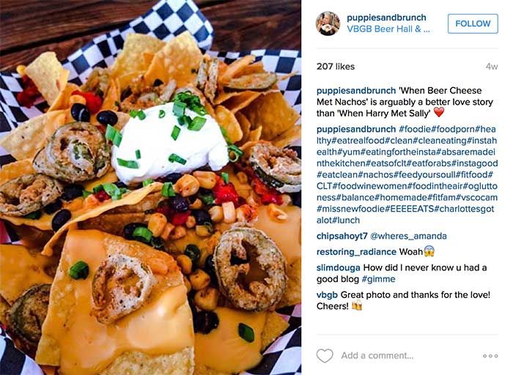This screenshot has height=375, width=513.
Task: Open the #lunch hashtag
Action: (346, 220)
